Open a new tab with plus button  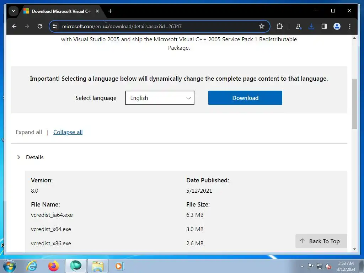pos(110,11)
